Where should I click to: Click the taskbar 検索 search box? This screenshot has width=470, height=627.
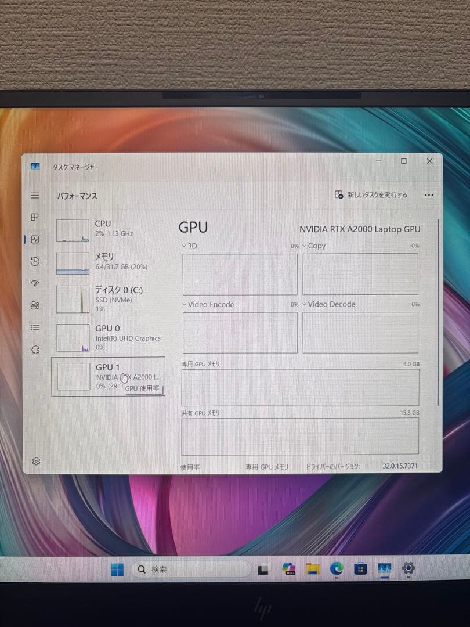coord(191,569)
